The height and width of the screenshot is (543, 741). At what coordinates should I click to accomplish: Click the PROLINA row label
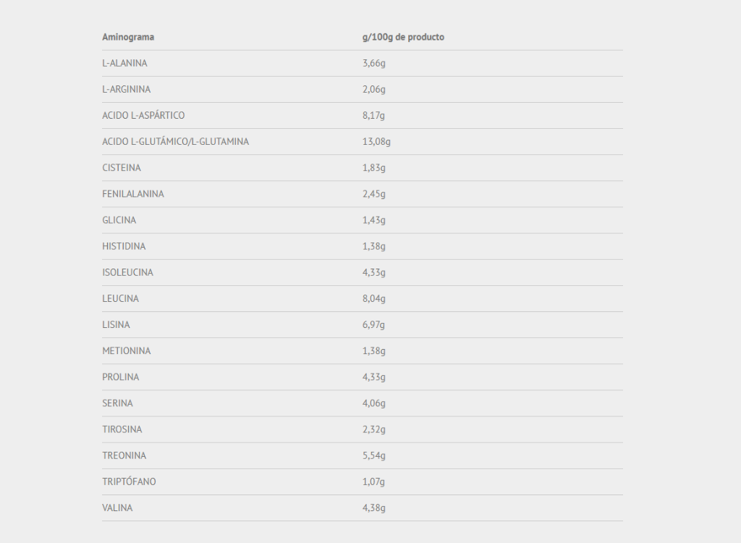(121, 377)
